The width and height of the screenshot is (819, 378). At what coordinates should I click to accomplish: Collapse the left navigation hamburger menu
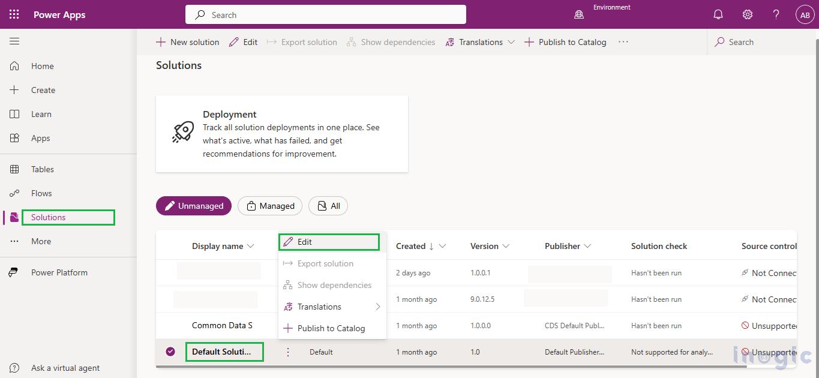(14, 41)
